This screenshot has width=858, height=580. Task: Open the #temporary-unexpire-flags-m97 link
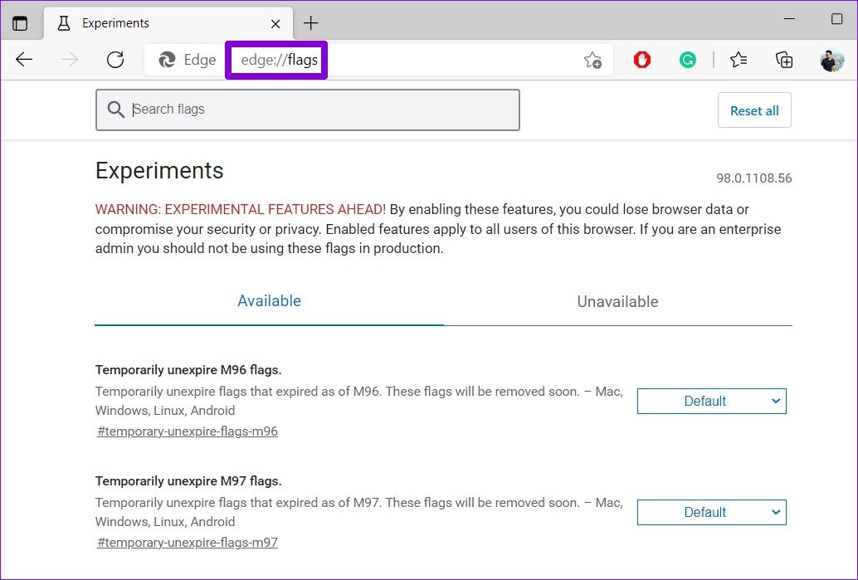187,543
